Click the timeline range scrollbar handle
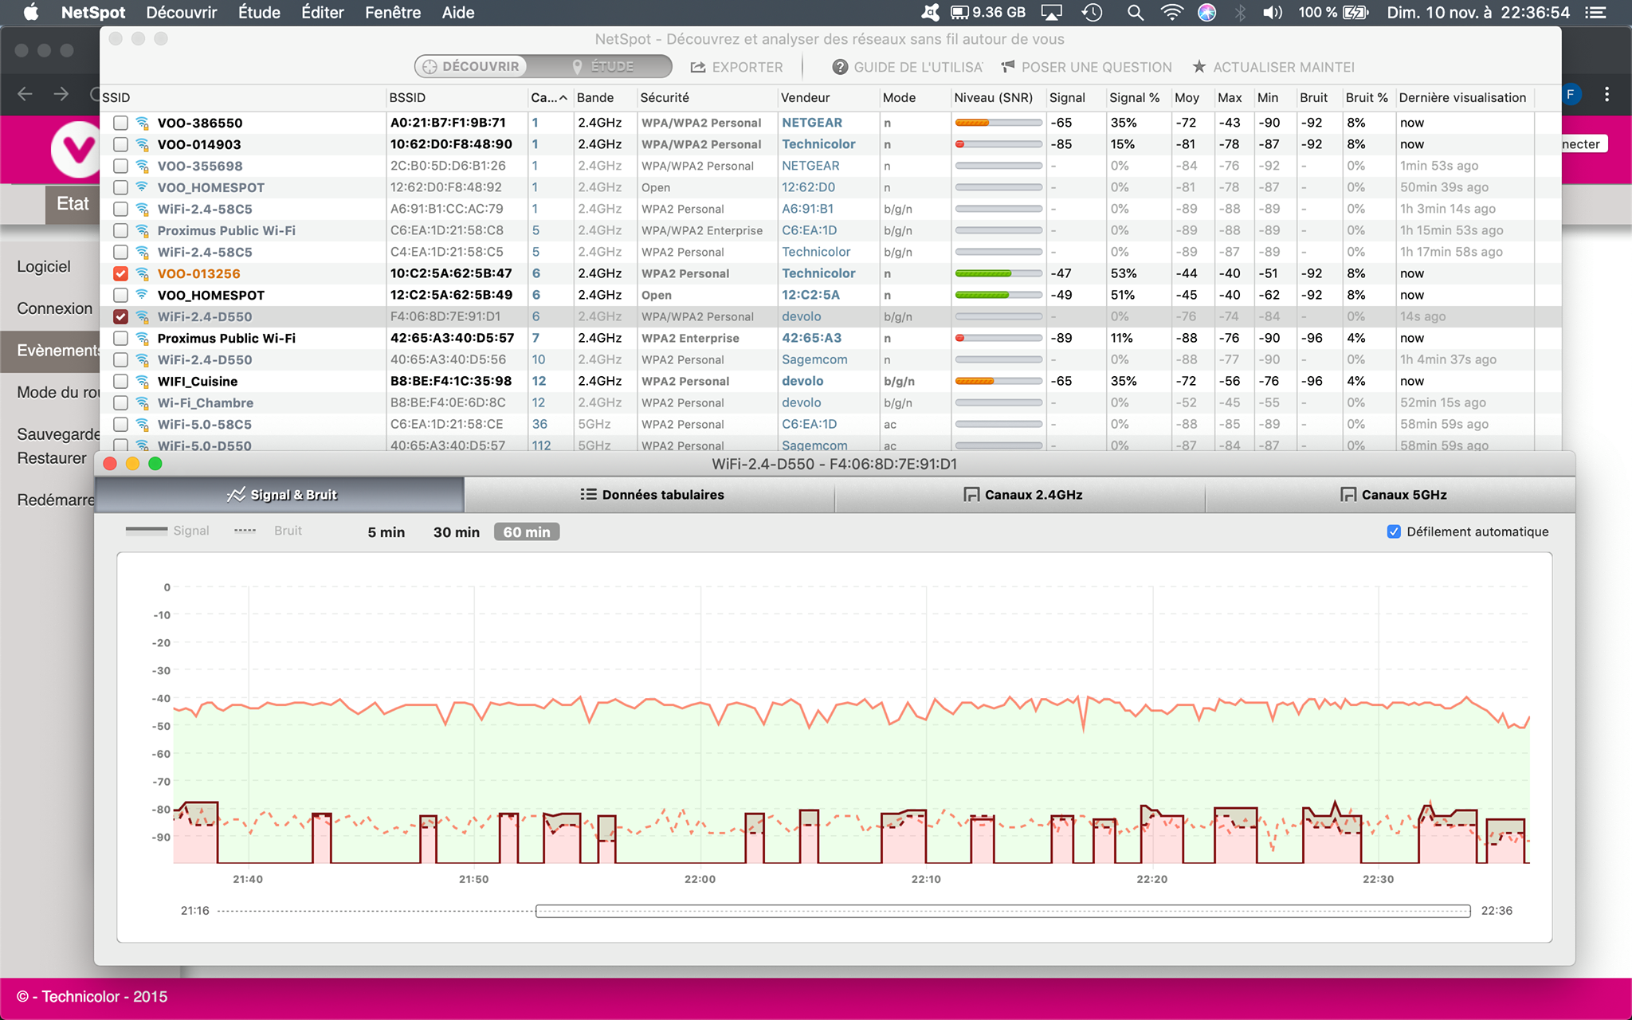Viewport: 1632px width, 1020px height. (x=1002, y=911)
